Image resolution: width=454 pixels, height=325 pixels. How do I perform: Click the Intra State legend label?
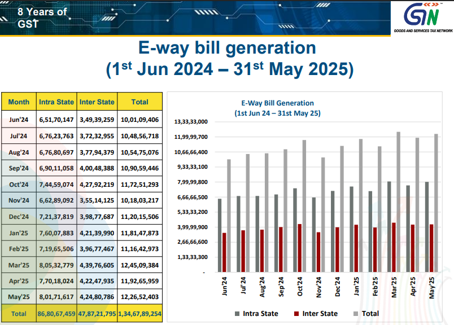[260, 314]
